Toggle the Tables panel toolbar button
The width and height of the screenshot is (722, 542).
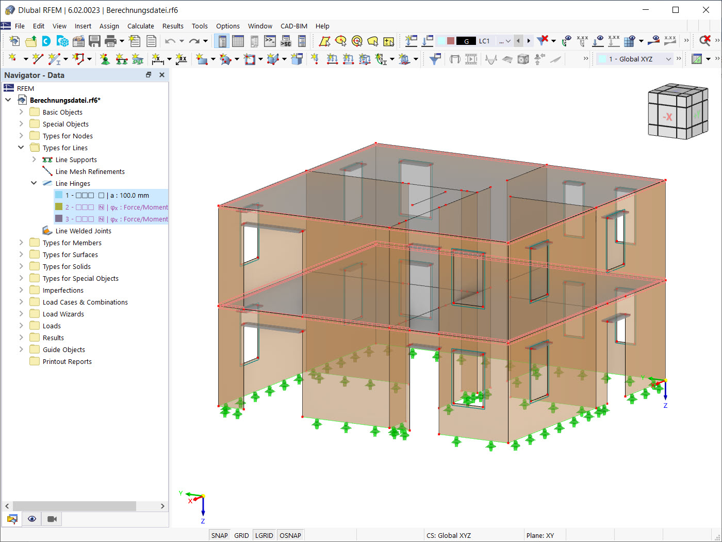click(238, 41)
